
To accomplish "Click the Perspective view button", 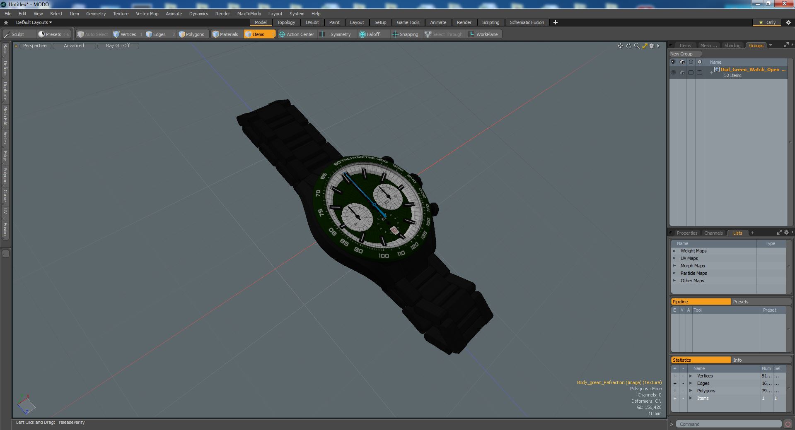I will pos(35,46).
